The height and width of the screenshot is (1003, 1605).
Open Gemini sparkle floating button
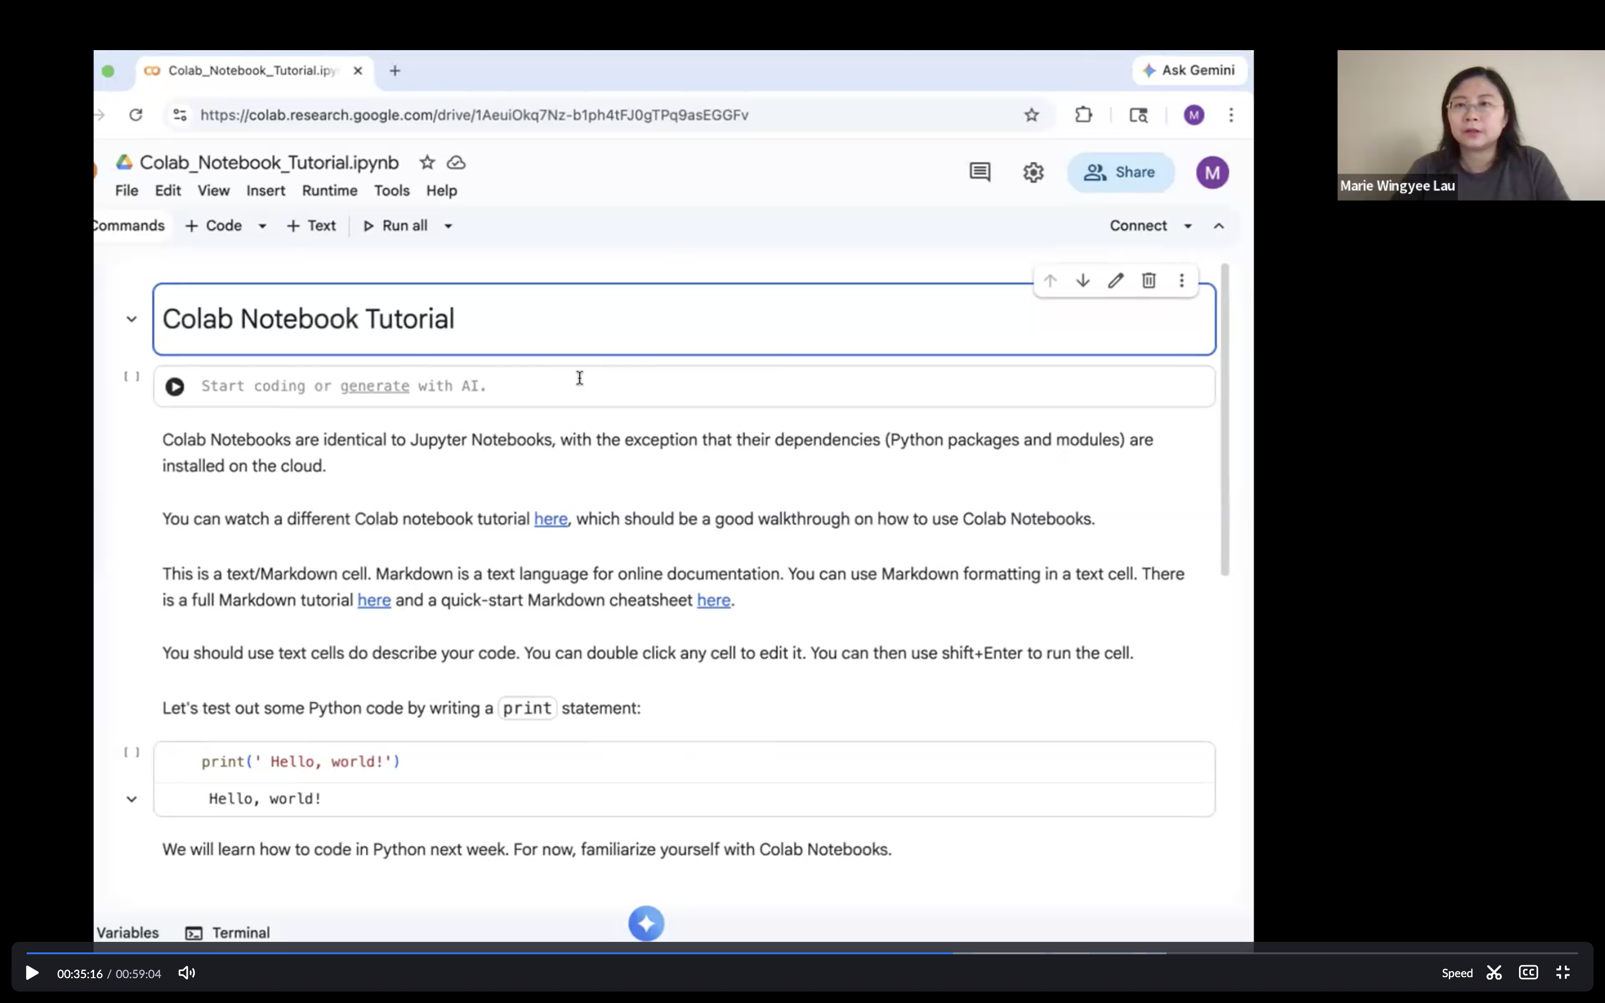pos(646,923)
